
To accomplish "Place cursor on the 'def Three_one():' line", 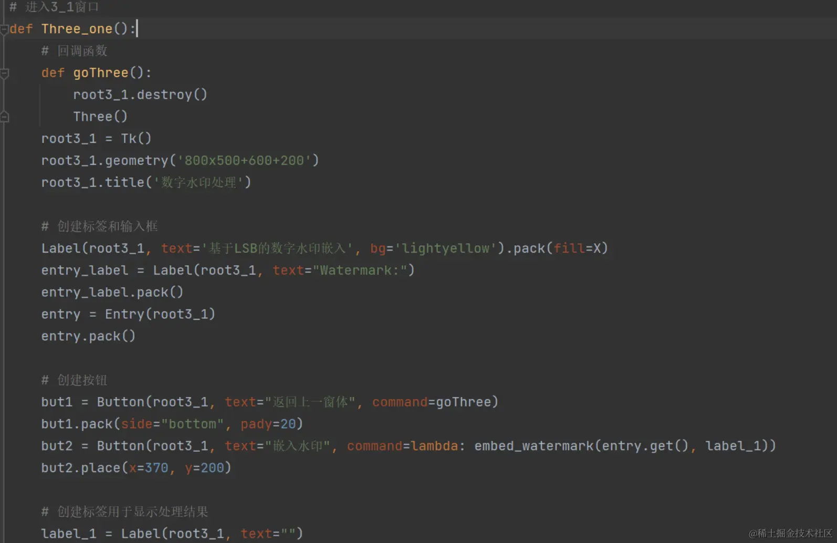I will (x=73, y=29).
